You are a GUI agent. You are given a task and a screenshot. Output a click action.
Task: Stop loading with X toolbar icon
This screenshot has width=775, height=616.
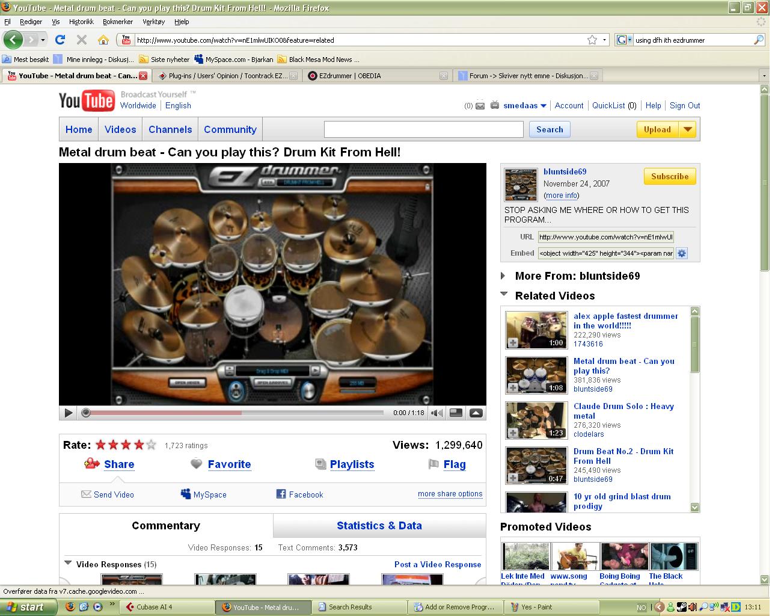(x=82, y=40)
